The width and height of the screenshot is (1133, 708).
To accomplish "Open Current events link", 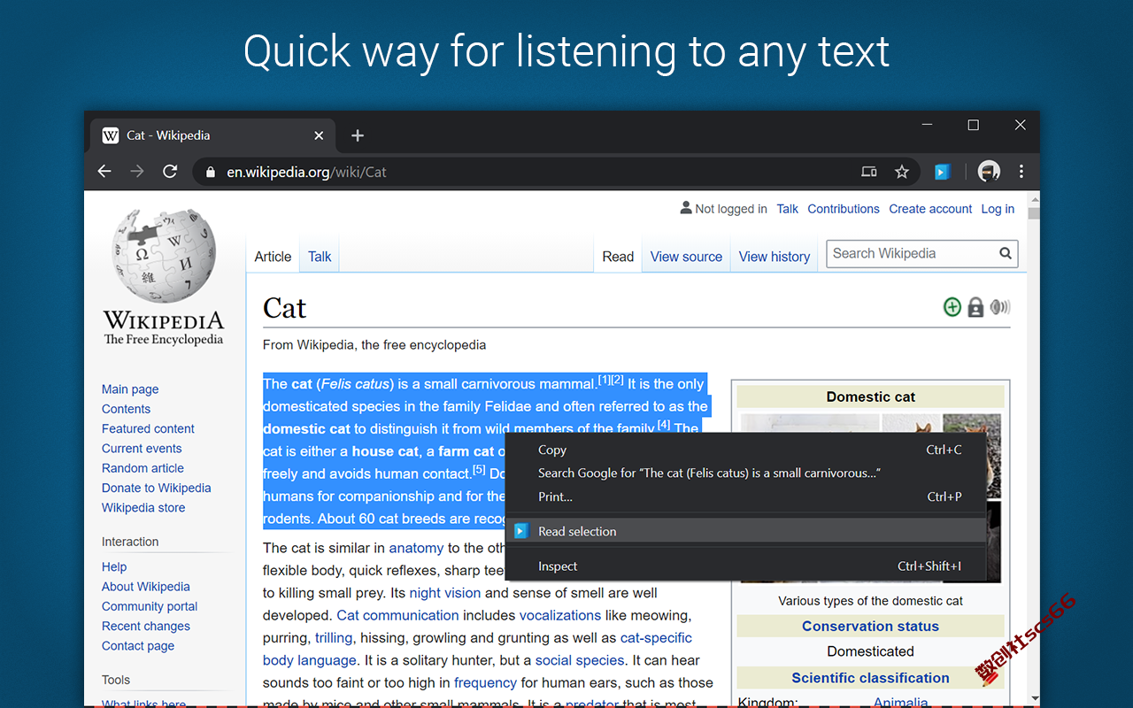I will 142,449.
